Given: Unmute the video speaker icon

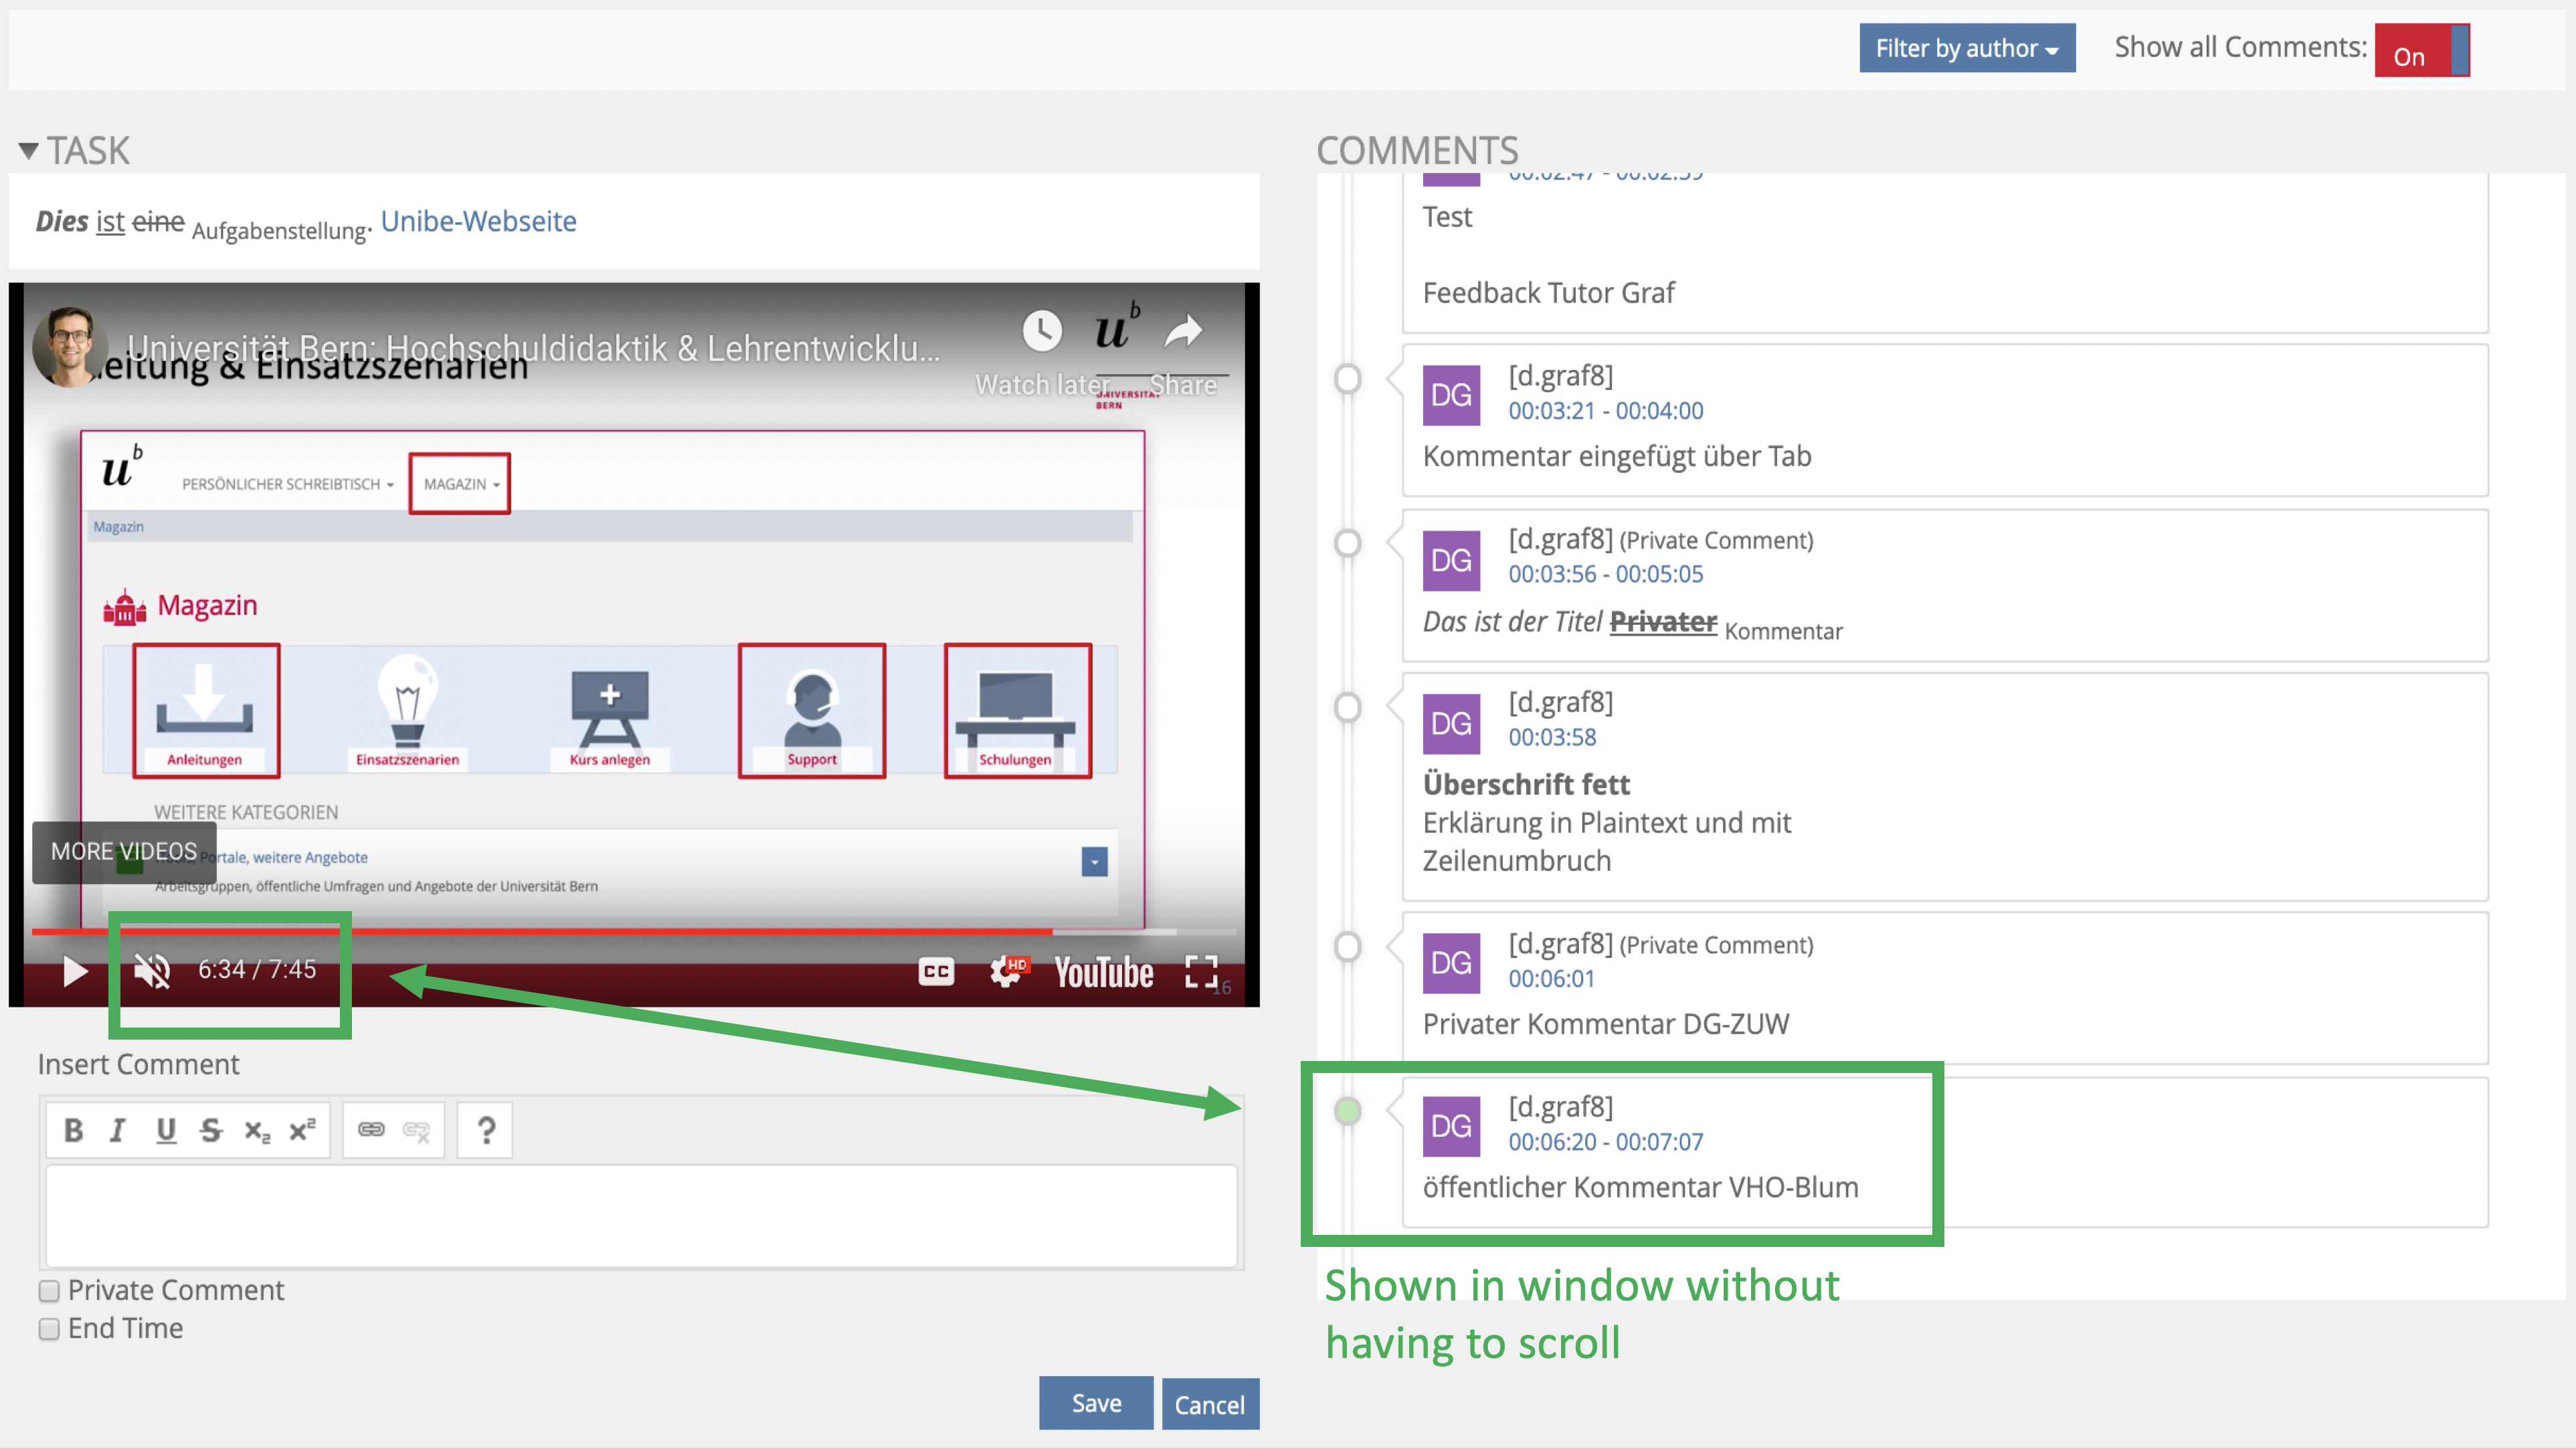Looking at the screenshot, I should pyautogui.click(x=152, y=970).
